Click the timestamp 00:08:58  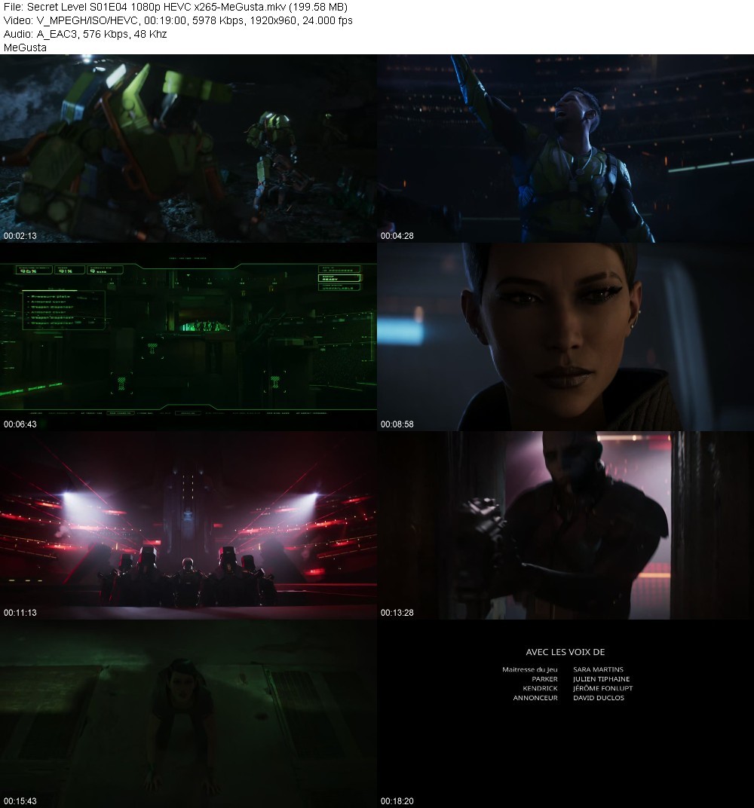pyautogui.click(x=397, y=424)
